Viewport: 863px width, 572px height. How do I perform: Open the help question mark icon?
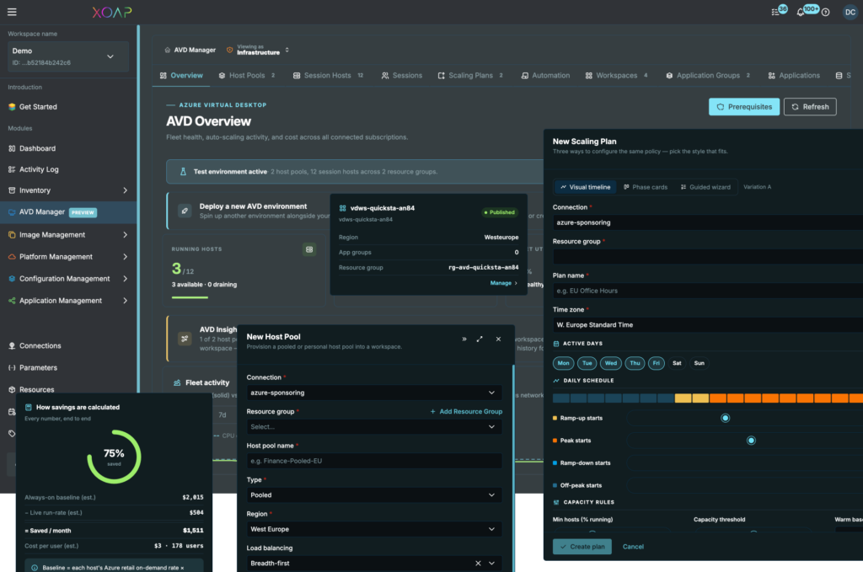pos(826,13)
